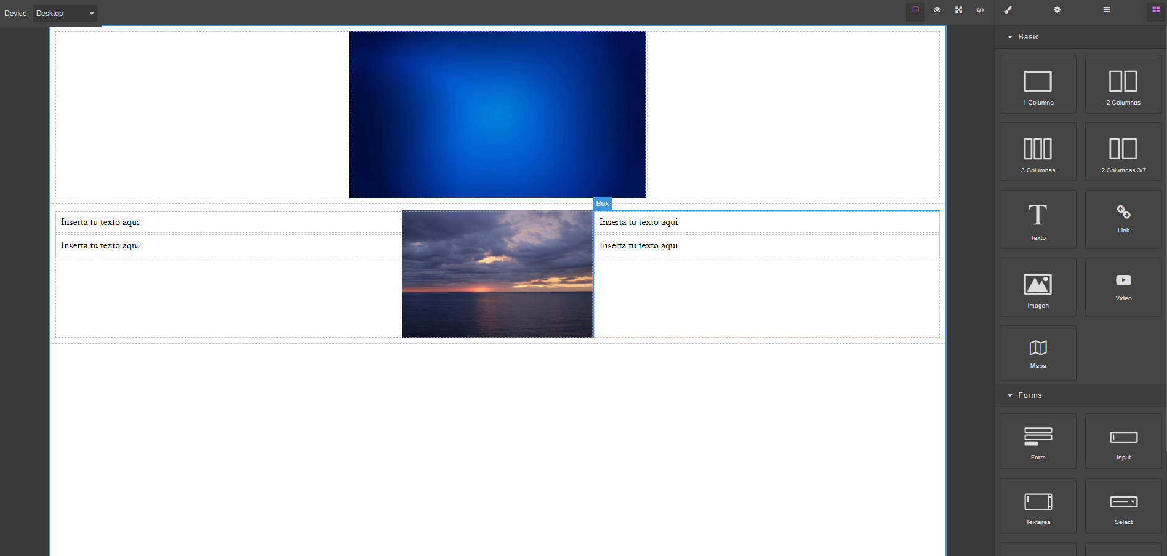Open the style manager brush icon
This screenshot has width=1167, height=556.
click(x=1008, y=10)
